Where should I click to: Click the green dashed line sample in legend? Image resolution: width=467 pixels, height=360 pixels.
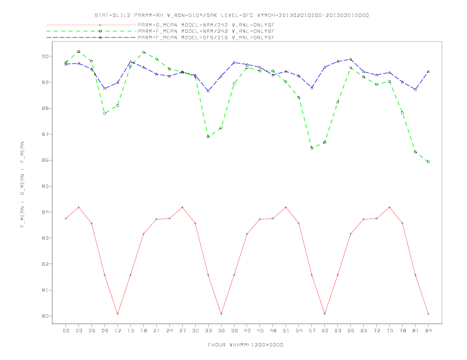pos(91,31)
